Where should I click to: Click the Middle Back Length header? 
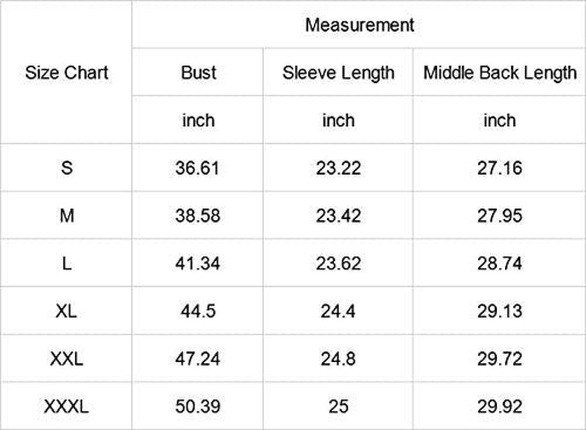click(499, 73)
